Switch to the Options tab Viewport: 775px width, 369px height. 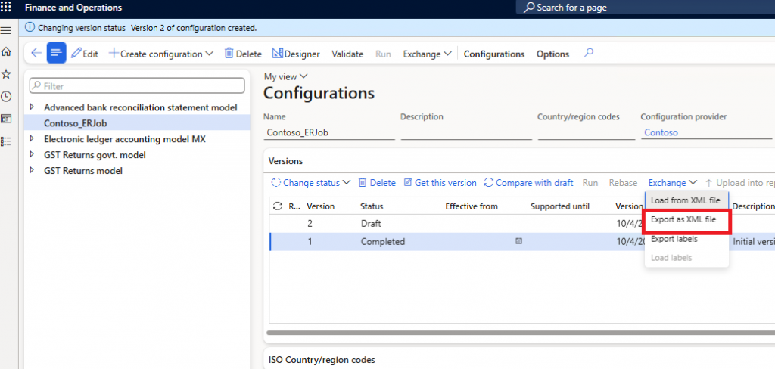click(552, 54)
